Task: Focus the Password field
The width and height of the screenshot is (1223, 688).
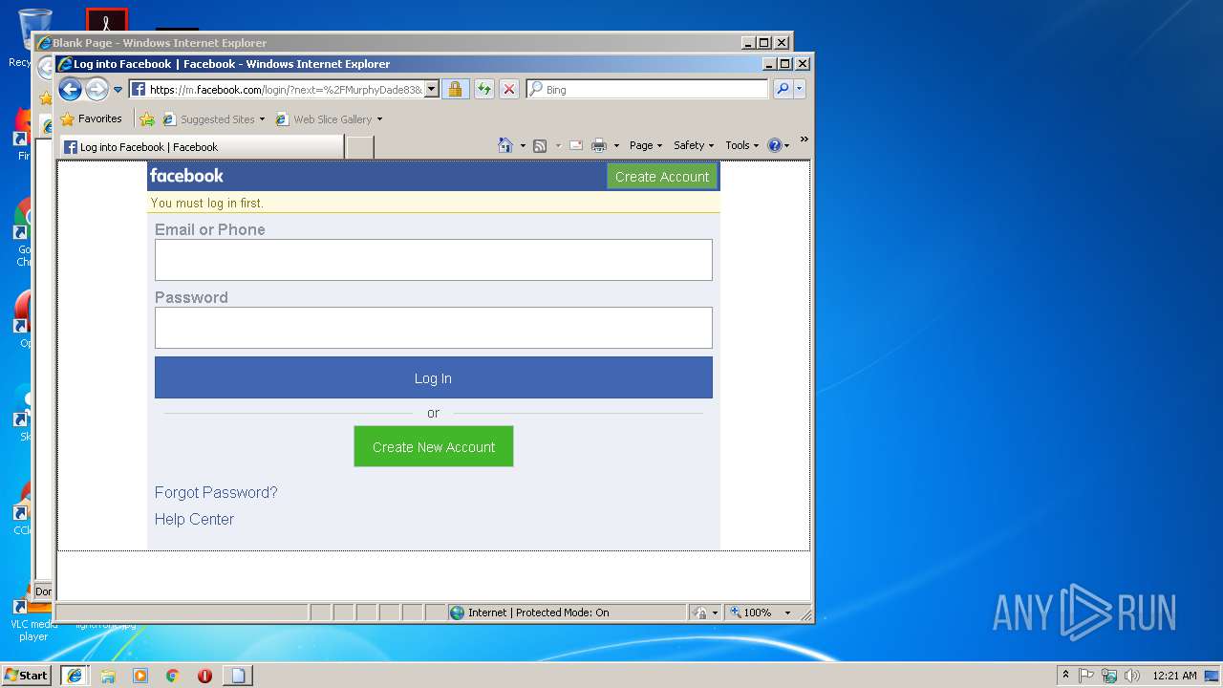Action: coord(434,328)
